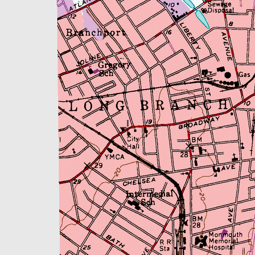Screen dimensions: 255x255
Task: Click the elevation number 16 near Liberty
Action: [x=168, y=32]
